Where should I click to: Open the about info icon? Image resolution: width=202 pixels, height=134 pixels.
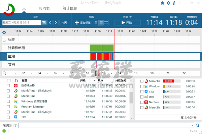(174, 3)
